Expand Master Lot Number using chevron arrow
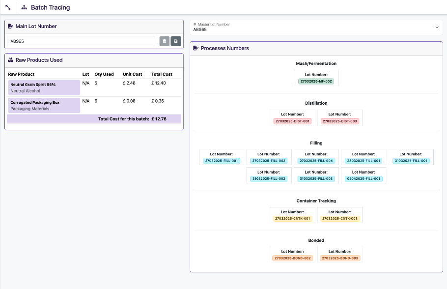Viewport: 447px width, 289px height. coord(437,27)
